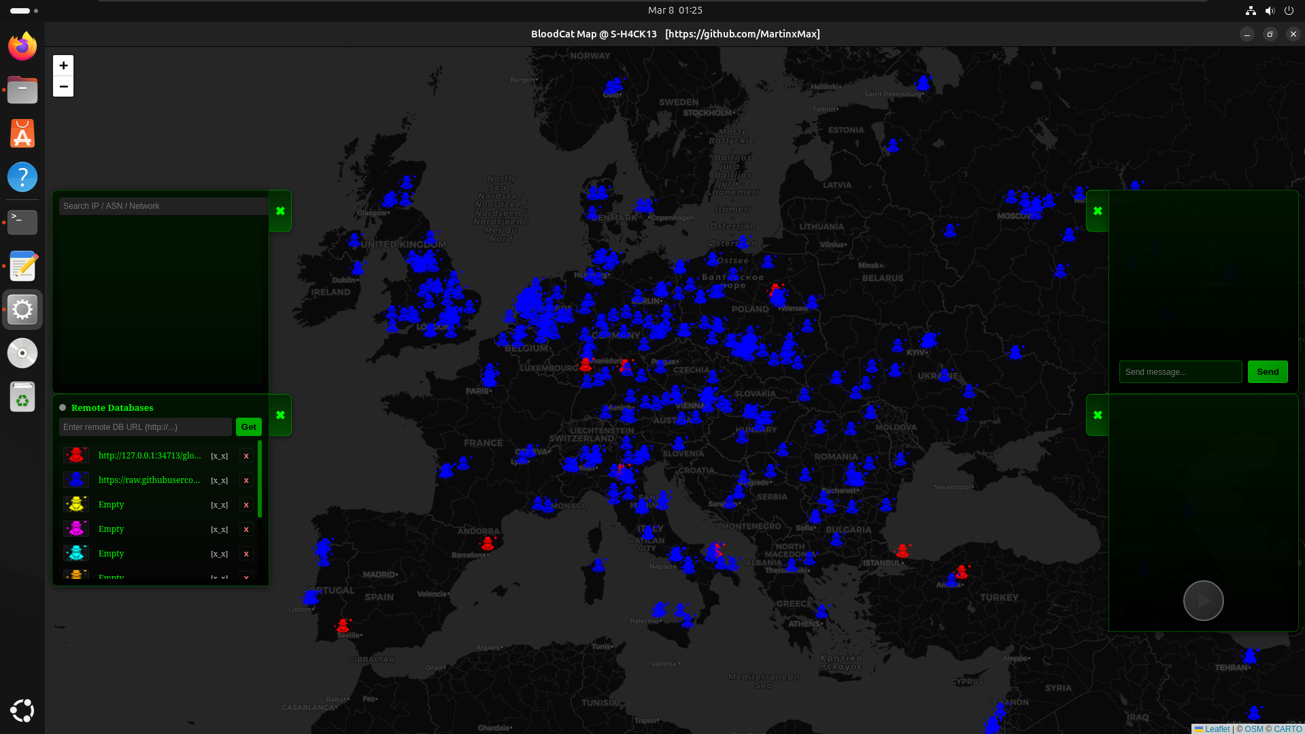
Task: Click the magenta hacker icon in database list
Action: (x=76, y=529)
